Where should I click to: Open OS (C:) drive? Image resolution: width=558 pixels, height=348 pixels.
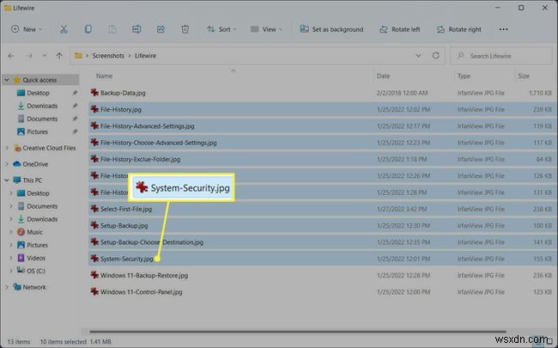click(36, 271)
